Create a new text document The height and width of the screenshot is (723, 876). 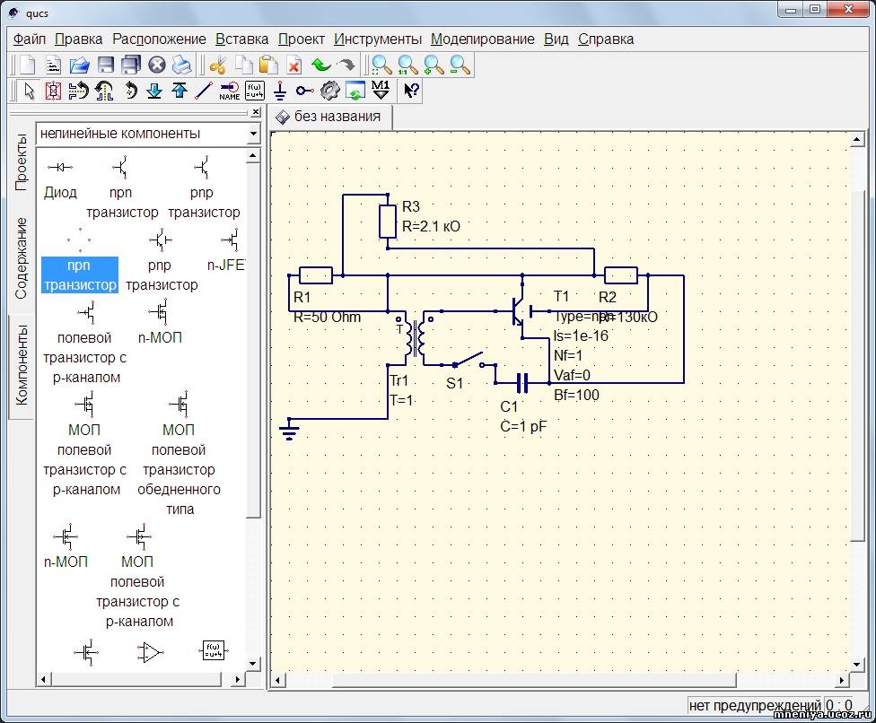tap(53, 65)
